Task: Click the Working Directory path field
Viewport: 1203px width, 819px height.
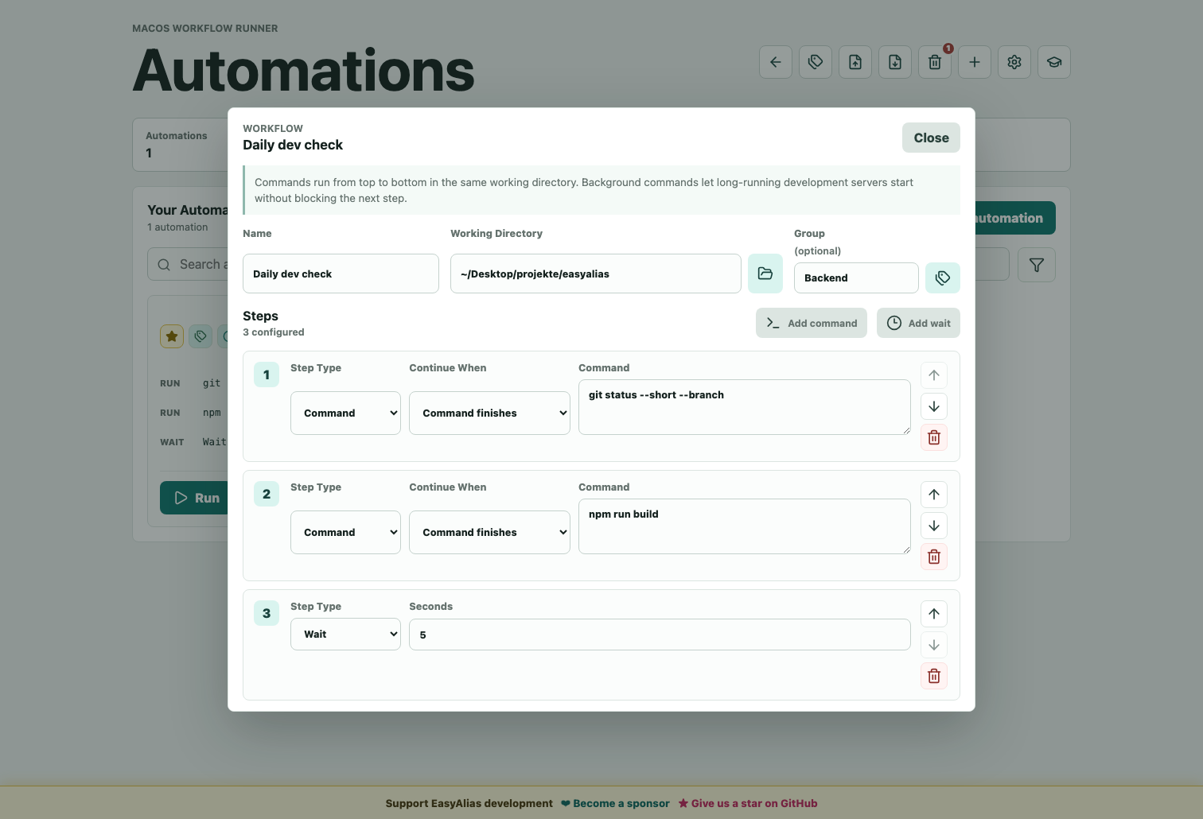Action: pyautogui.click(x=596, y=274)
